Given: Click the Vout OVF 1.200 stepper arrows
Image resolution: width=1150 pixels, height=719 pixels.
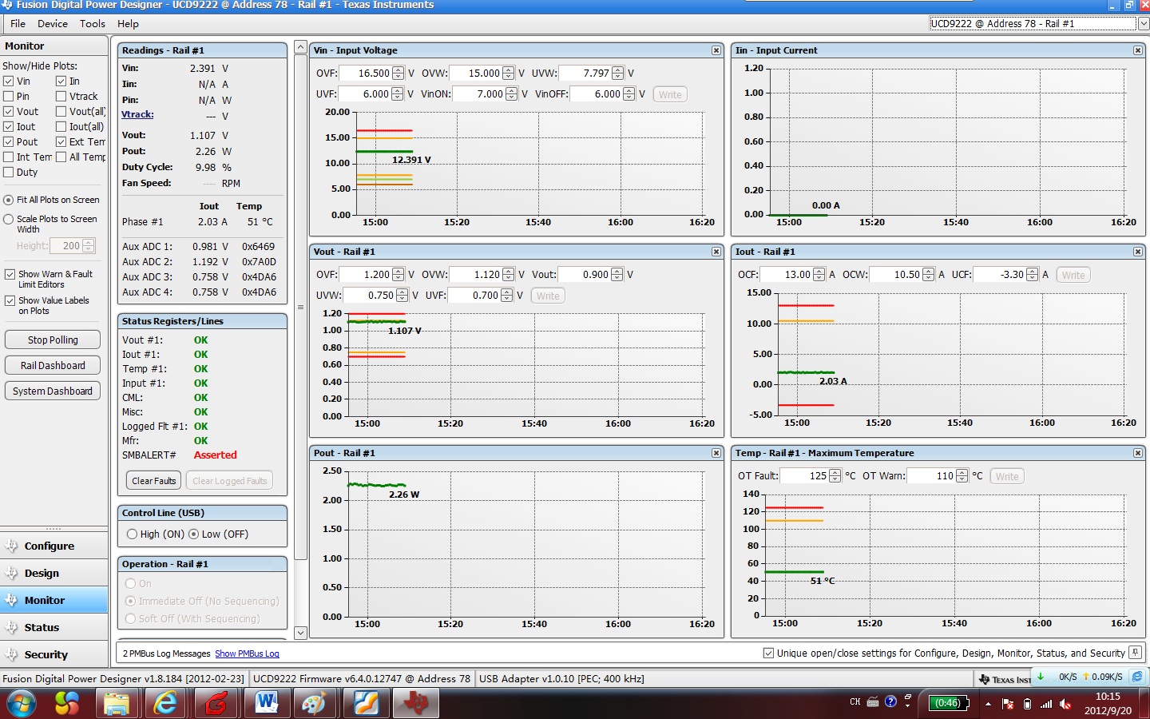Looking at the screenshot, I should (x=399, y=275).
